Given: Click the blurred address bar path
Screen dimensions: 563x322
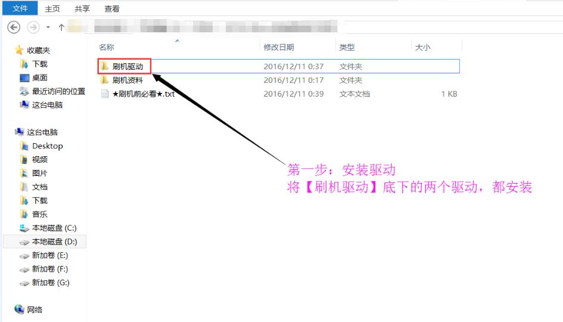Looking at the screenshot, I should [202, 27].
